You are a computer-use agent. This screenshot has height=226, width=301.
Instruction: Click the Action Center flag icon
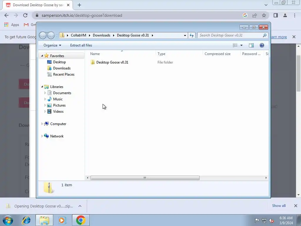coord(257,220)
